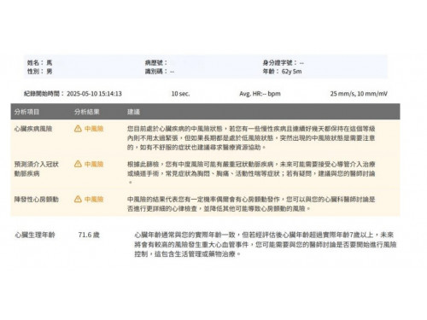
Task: Click the 姓名 field in patient header
Action: click(x=40, y=62)
